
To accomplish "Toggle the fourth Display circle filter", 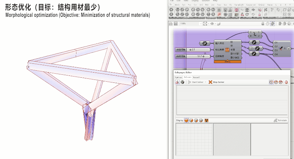I will click(x=201, y=120).
